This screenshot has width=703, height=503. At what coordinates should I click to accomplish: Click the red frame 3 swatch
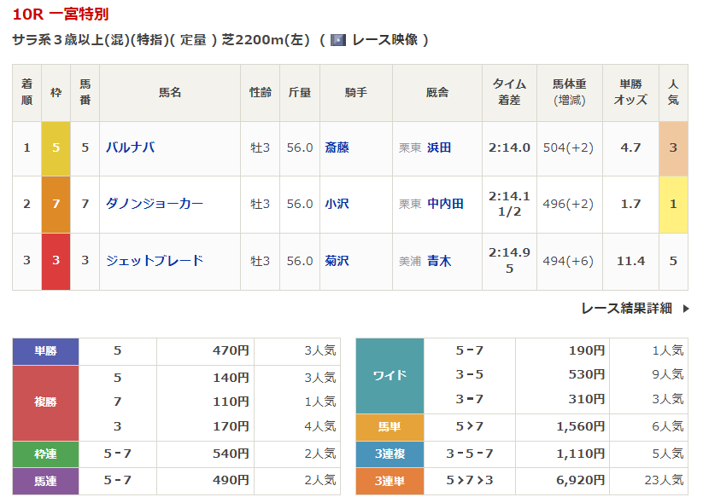pos(56,261)
